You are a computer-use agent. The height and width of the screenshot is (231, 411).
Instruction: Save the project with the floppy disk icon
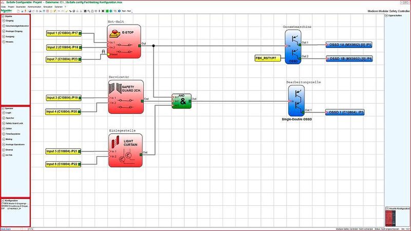(x=30, y=11)
